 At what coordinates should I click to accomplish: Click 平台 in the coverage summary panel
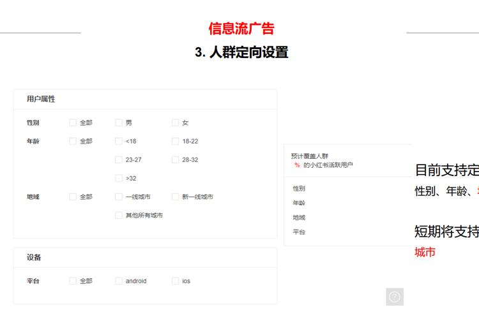coord(299,232)
